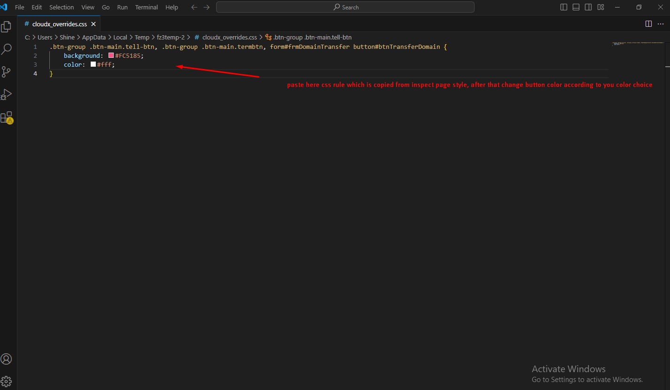The width and height of the screenshot is (670, 390).
Task: Click the Search command center box
Action: click(x=345, y=7)
